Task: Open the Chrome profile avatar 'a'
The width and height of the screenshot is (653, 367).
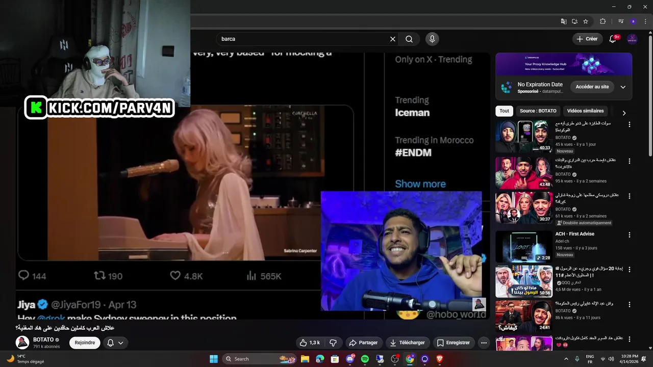Action: click(x=633, y=21)
